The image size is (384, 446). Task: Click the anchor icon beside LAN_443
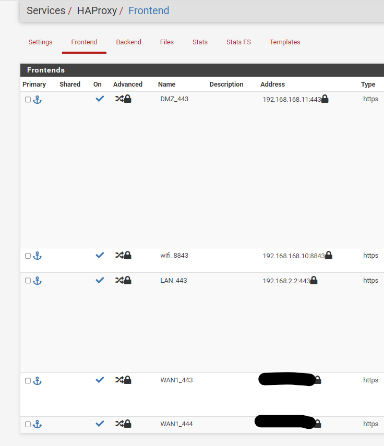(x=37, y=281)
